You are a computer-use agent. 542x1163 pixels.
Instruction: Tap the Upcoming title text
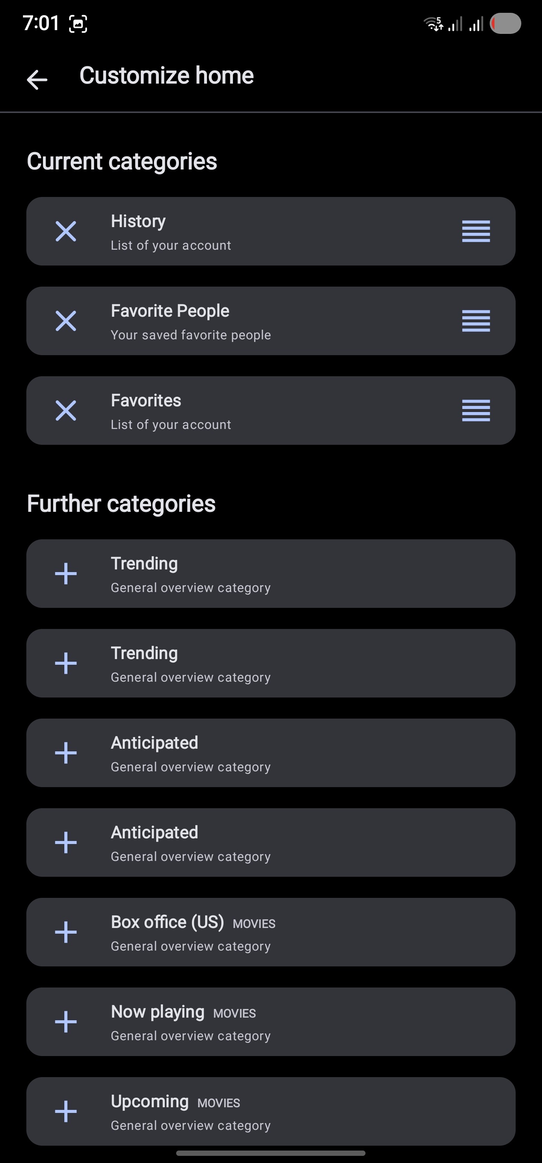pos(150,1101)
